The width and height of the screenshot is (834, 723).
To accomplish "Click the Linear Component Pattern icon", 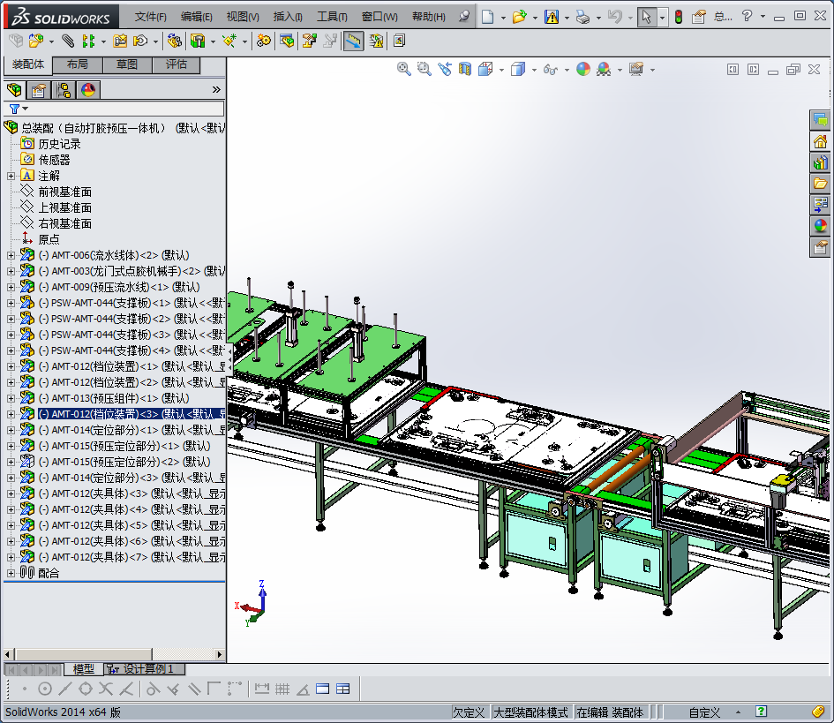I will 88,41.
